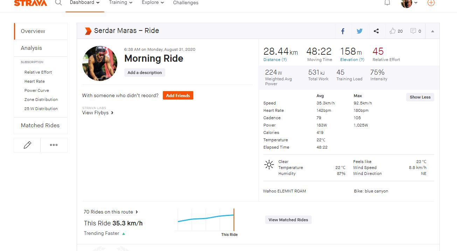Open the Training dropdown menu
This screenshot has width=457, height=251.
pos(120,3)
